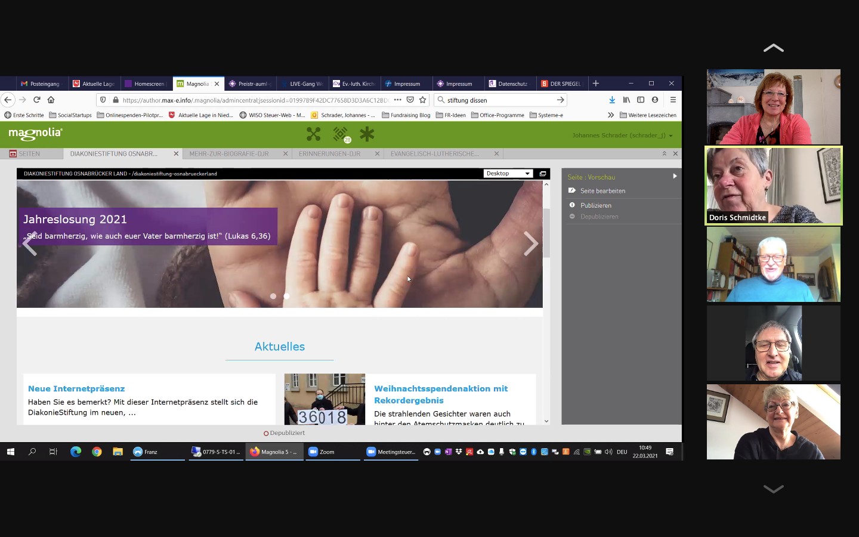Click the bookmark star in address bar
Viewport: 859px width, 537px height.
click(423, 100)
